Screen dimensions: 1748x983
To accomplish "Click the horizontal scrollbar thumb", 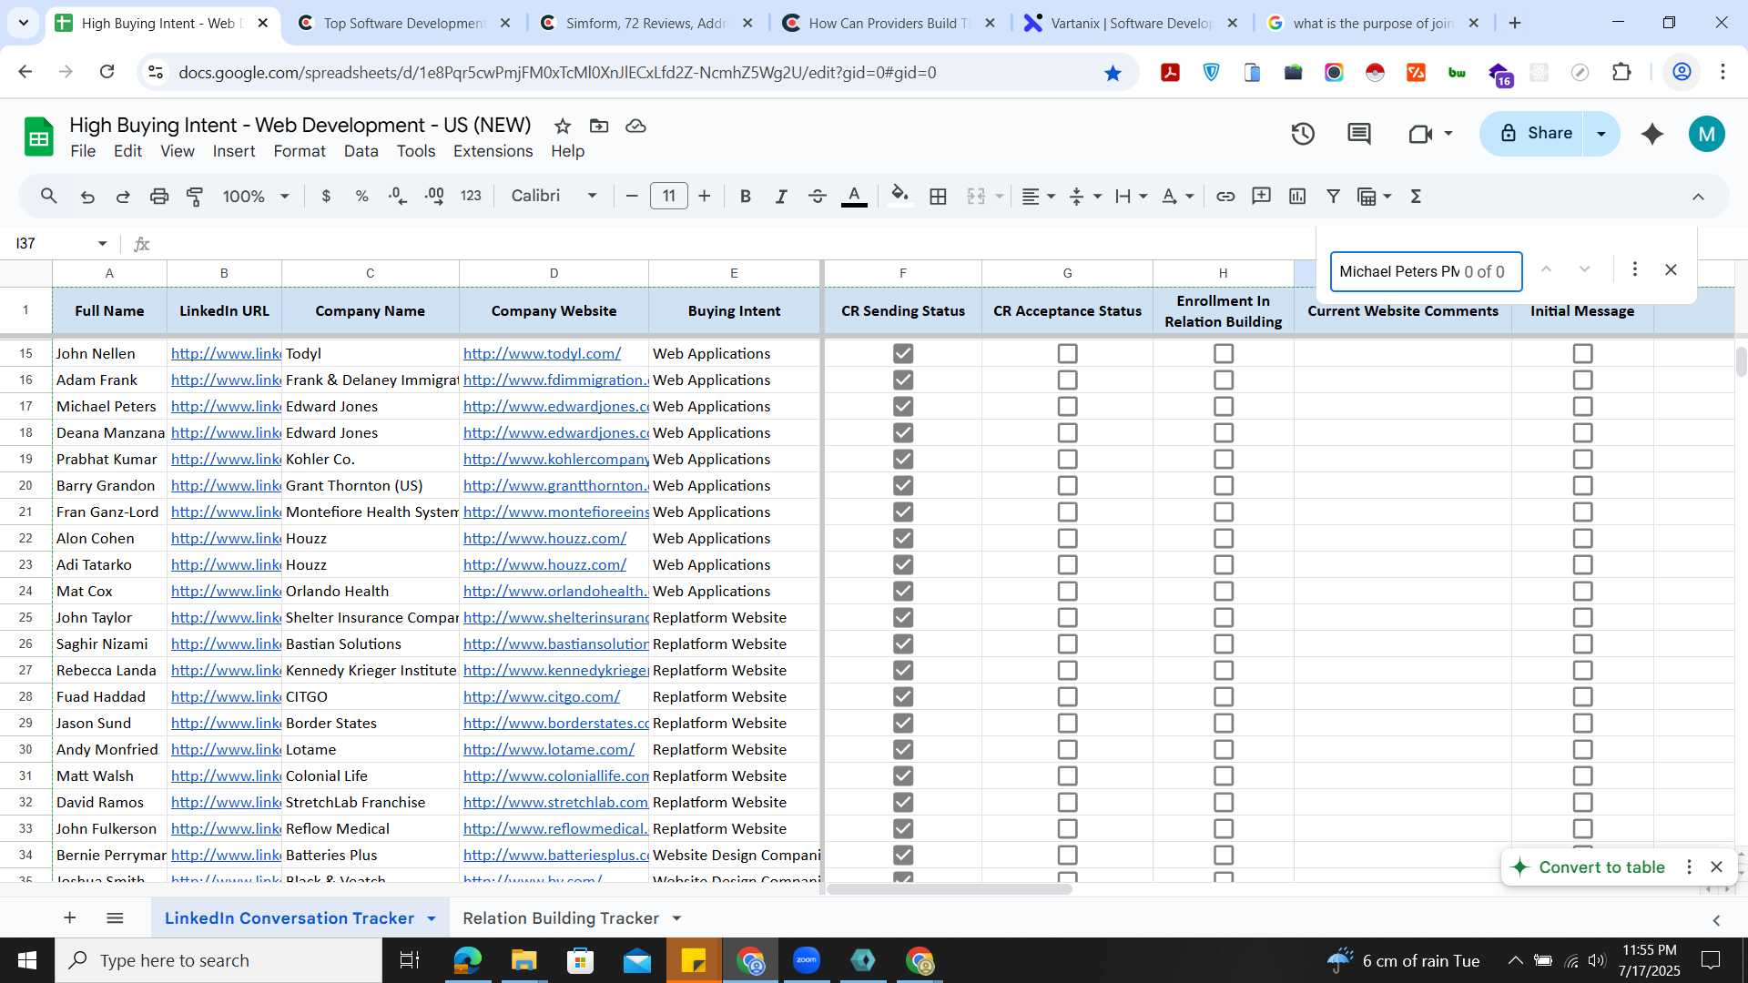I will point(949,888).
